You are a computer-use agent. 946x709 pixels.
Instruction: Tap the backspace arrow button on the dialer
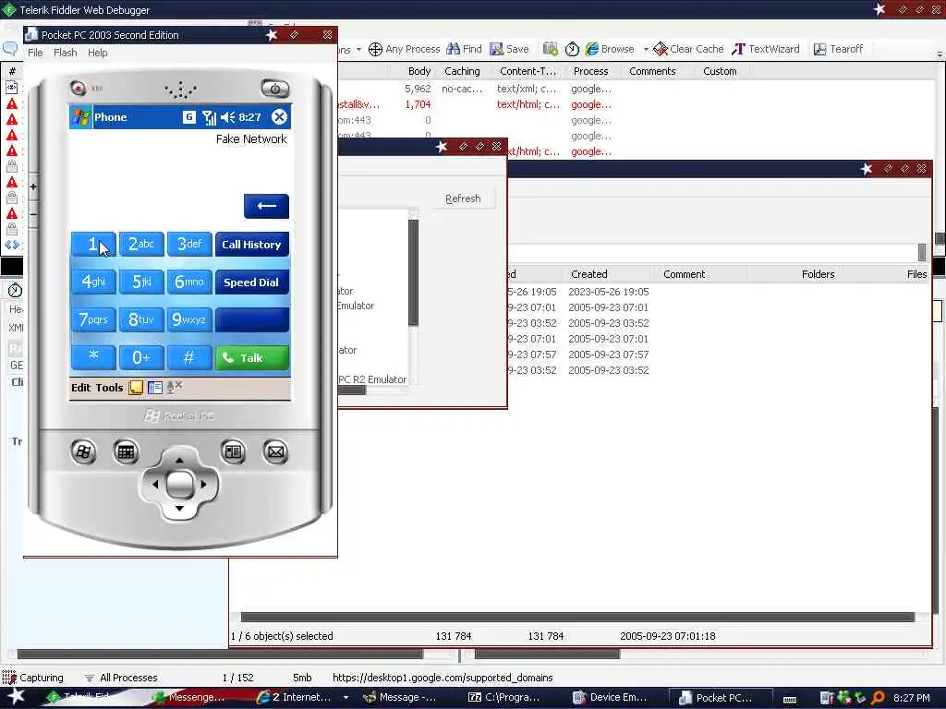(266, 206)
